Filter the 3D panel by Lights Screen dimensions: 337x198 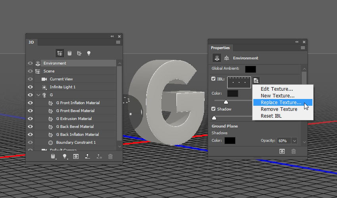coord(89,53)
